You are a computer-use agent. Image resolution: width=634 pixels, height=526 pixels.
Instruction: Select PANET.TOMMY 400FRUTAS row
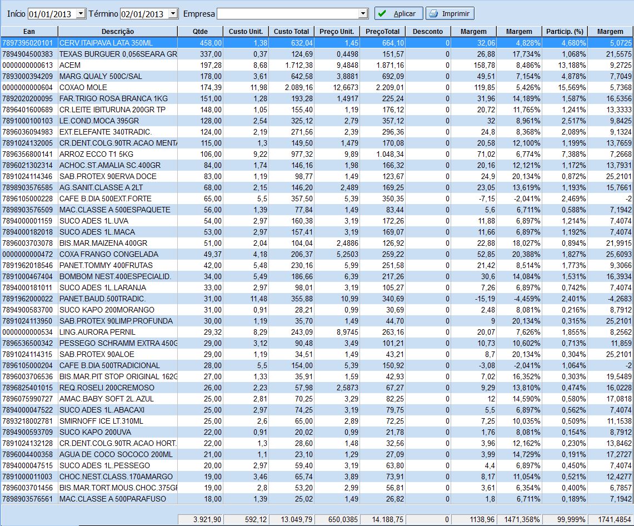[x=317, y=265]
